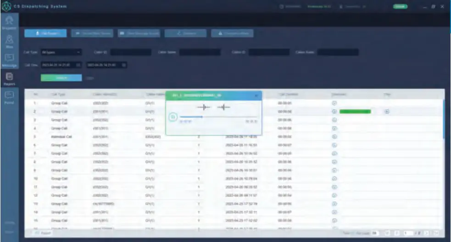
Task: Download the recording in row 9
Action: 334,170
